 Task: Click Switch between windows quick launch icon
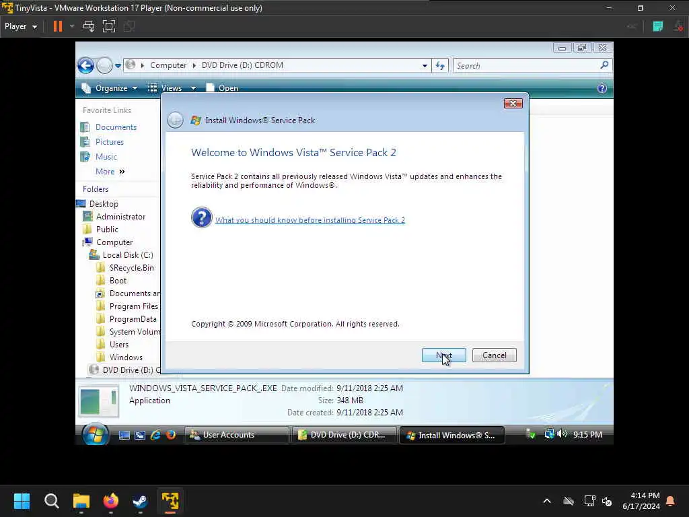point(140,436)
